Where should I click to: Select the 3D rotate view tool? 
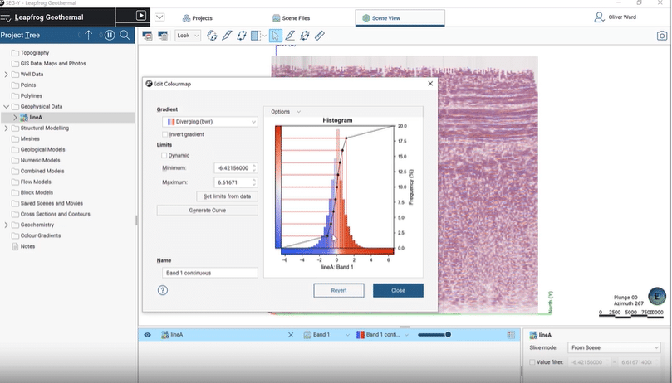(x=212, y=36)
